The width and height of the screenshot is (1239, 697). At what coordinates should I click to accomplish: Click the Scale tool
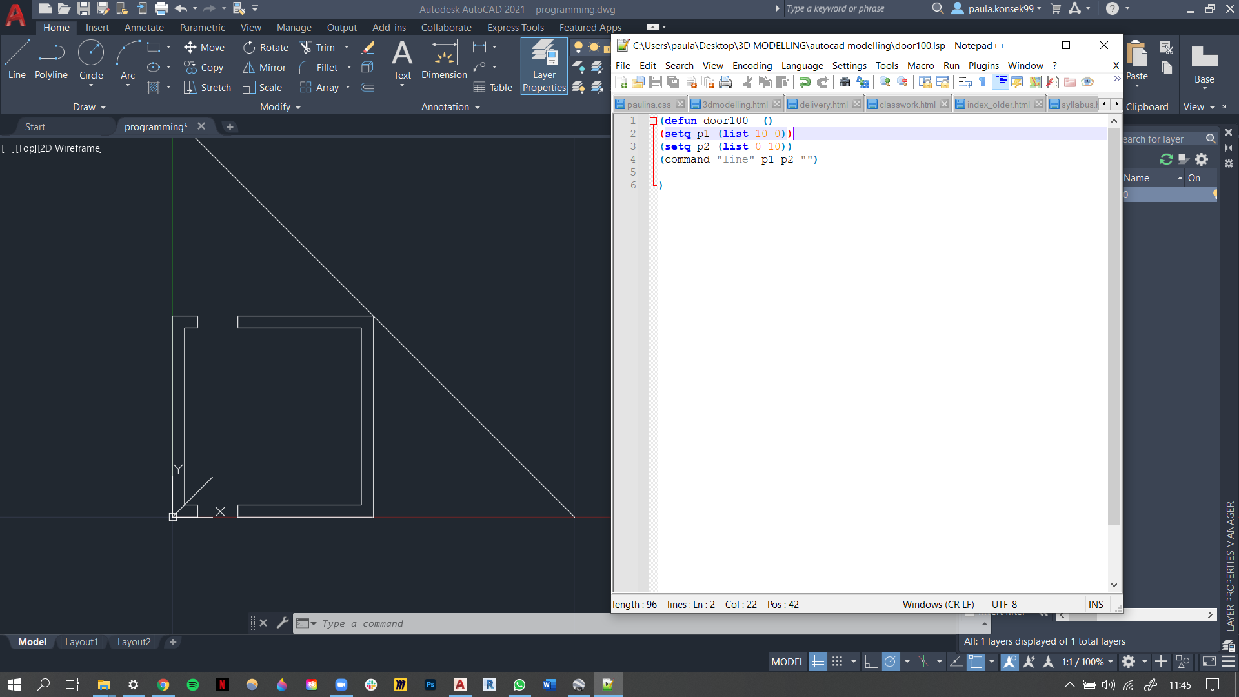coord(262,88)
